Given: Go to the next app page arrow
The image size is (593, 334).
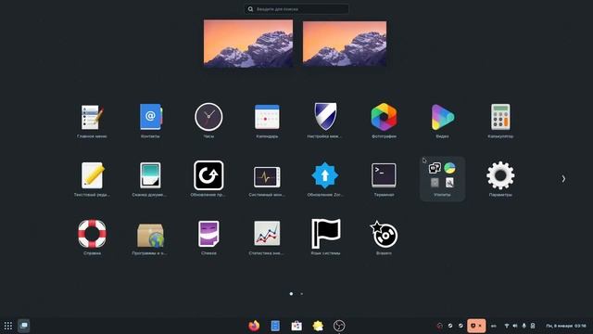Looking at the screenshot, I should [563, 179].
